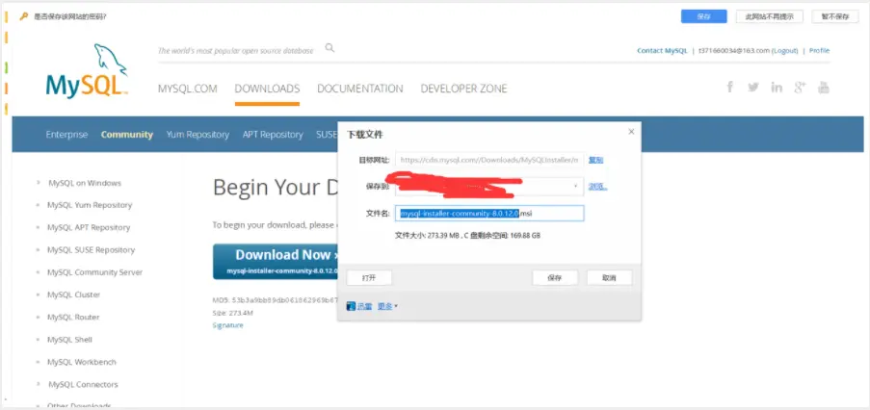Choose never prompt for this site
870x410 pixels.
click(769, 16)
